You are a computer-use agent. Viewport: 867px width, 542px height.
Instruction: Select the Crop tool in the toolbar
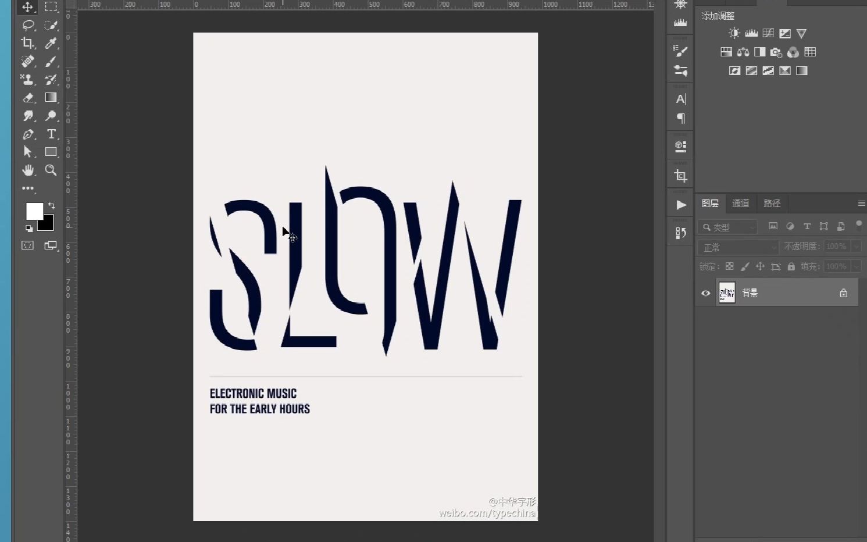tap(27, 43)
